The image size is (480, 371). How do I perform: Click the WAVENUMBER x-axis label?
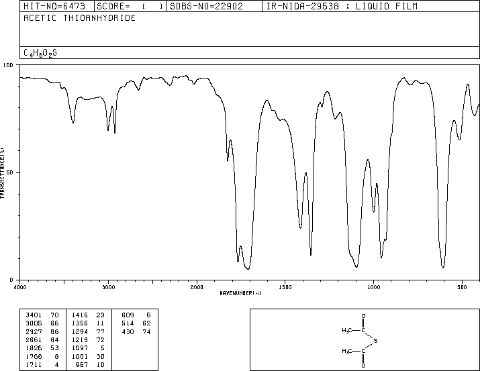tap(240, 293)
